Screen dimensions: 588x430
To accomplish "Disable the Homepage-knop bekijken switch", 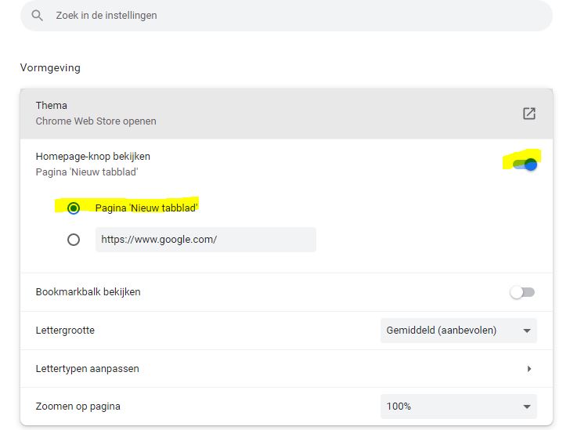I will 525,164.
